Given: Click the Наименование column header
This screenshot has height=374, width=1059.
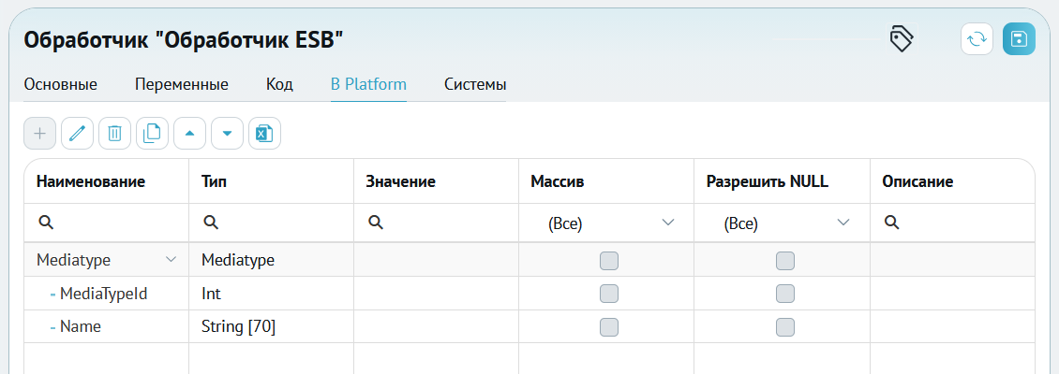Looking at the screenshot, I should click(x=107, y=181).
